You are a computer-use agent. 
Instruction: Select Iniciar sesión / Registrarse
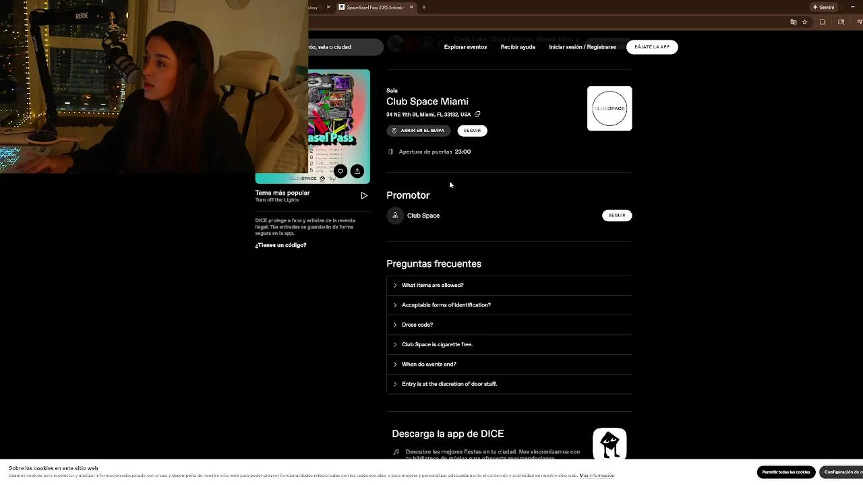click(583, 47)
